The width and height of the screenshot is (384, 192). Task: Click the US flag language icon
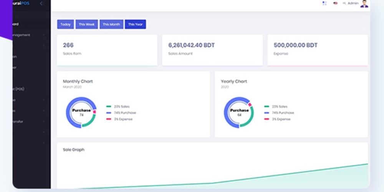[x=336, y=3]
